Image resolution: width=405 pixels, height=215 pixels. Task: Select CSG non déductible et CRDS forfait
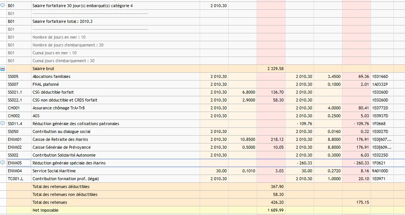(65, 100)
